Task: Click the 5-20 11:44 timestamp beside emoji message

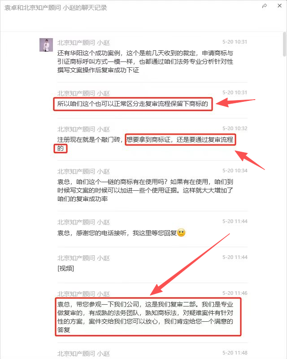Action: point(235,221)
